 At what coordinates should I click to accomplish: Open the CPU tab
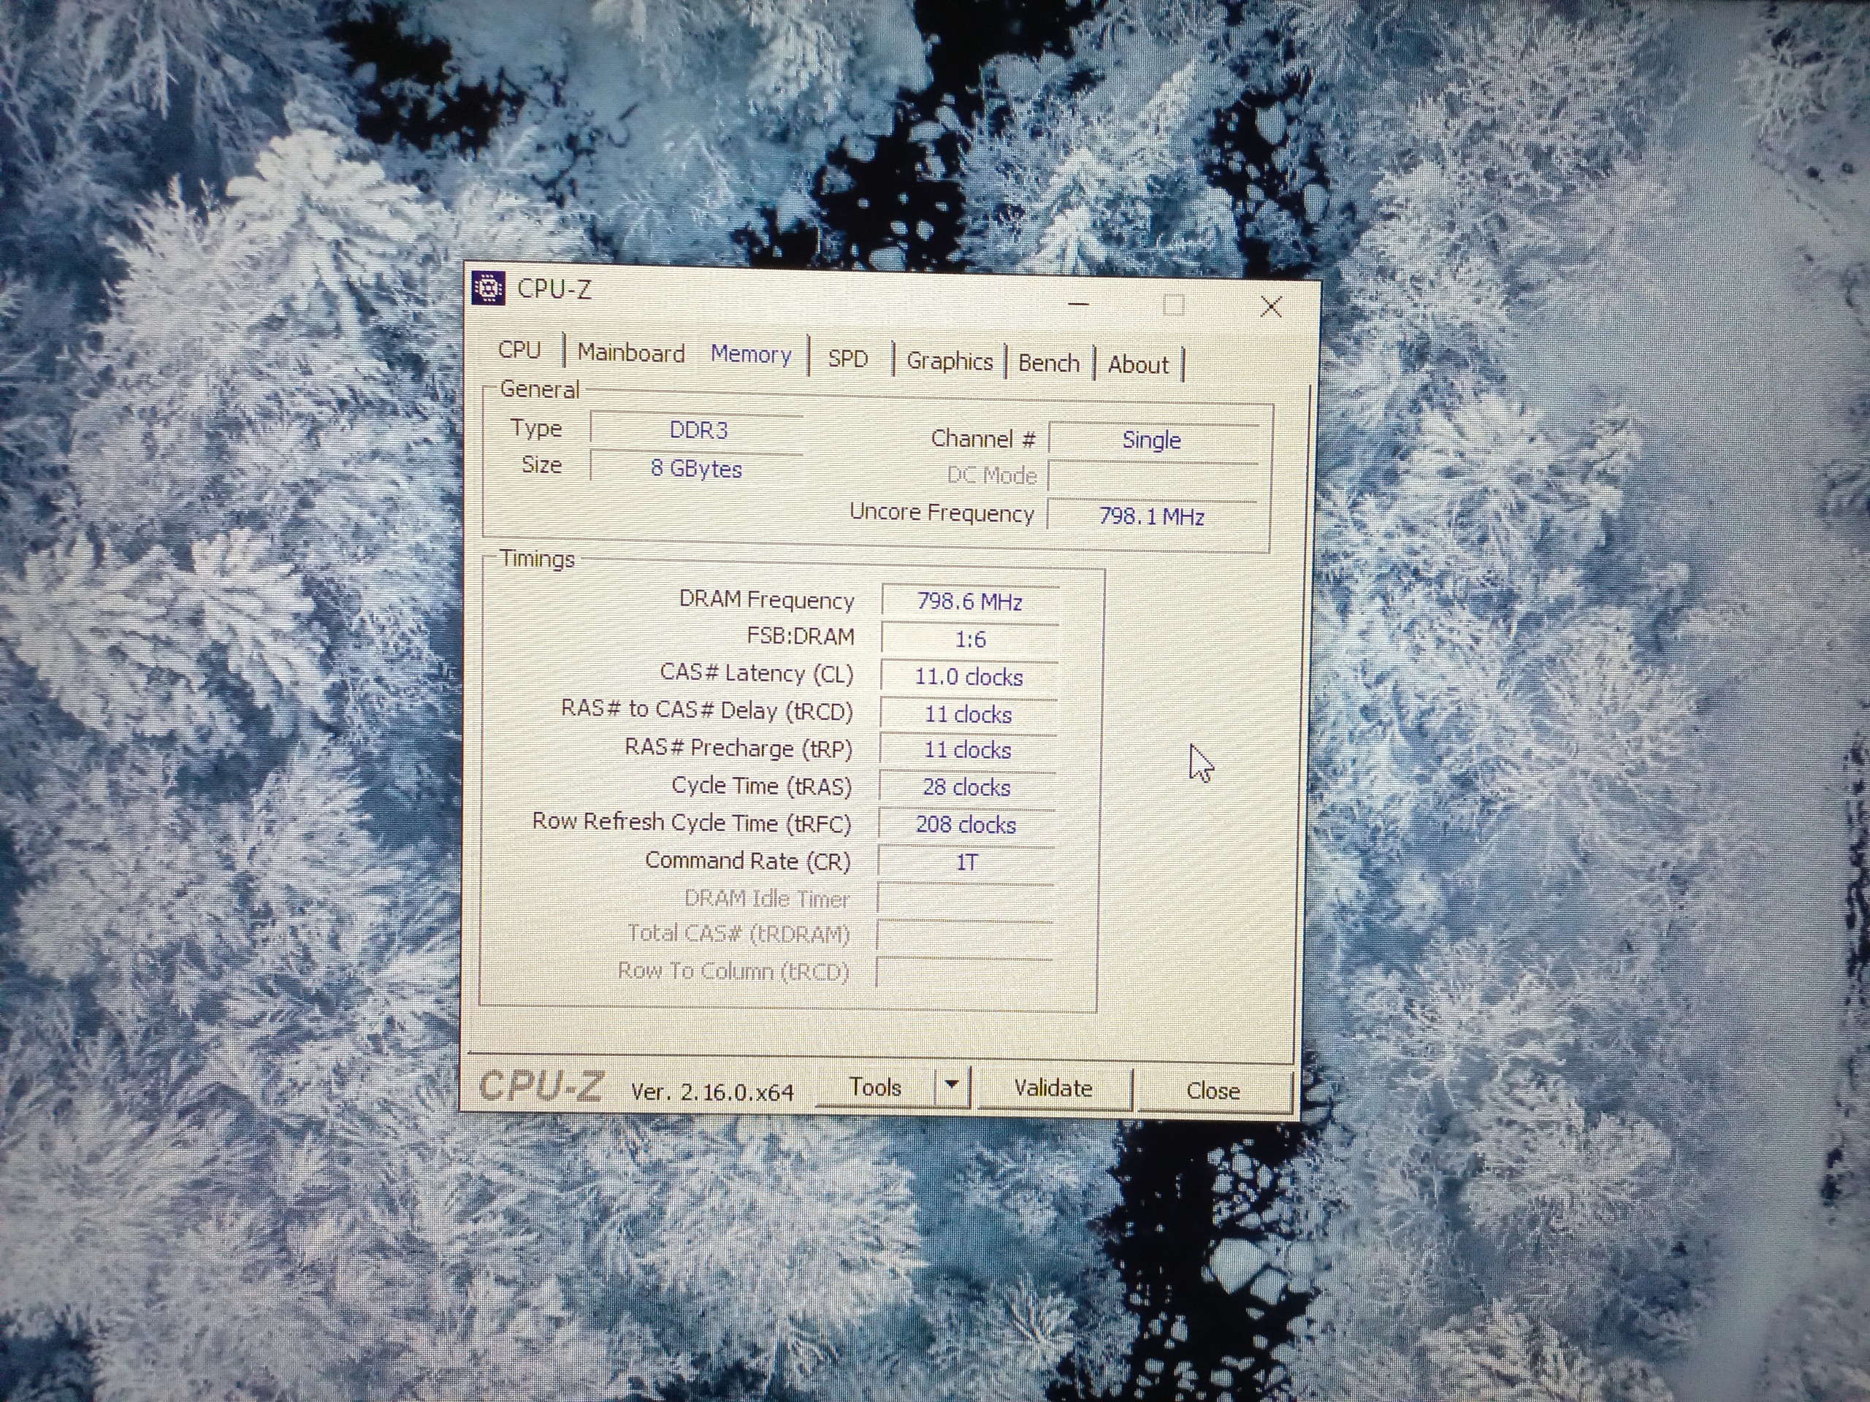click(x=519, y=350)
